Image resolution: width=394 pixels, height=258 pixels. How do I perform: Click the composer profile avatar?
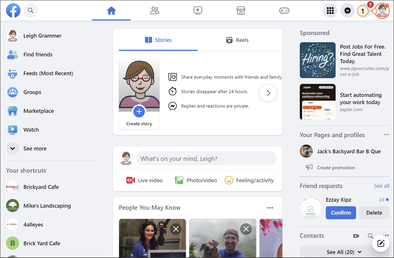[x=126, y=158]
